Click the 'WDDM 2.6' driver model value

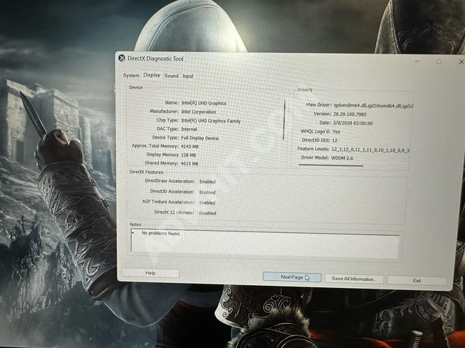[342, 158]
